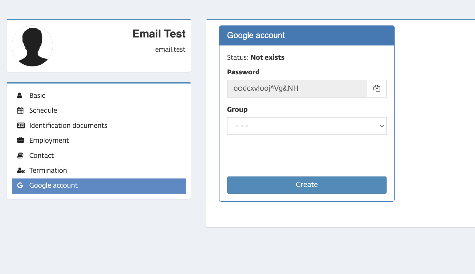The height and width of the screenshot is (274, 475).
Task: Click the Google account panel header
Action: (x=307, y=35)
